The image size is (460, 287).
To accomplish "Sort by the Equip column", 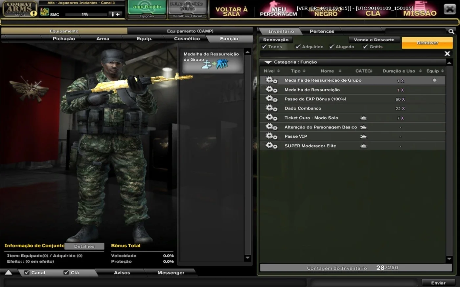I will click(435, 71).
